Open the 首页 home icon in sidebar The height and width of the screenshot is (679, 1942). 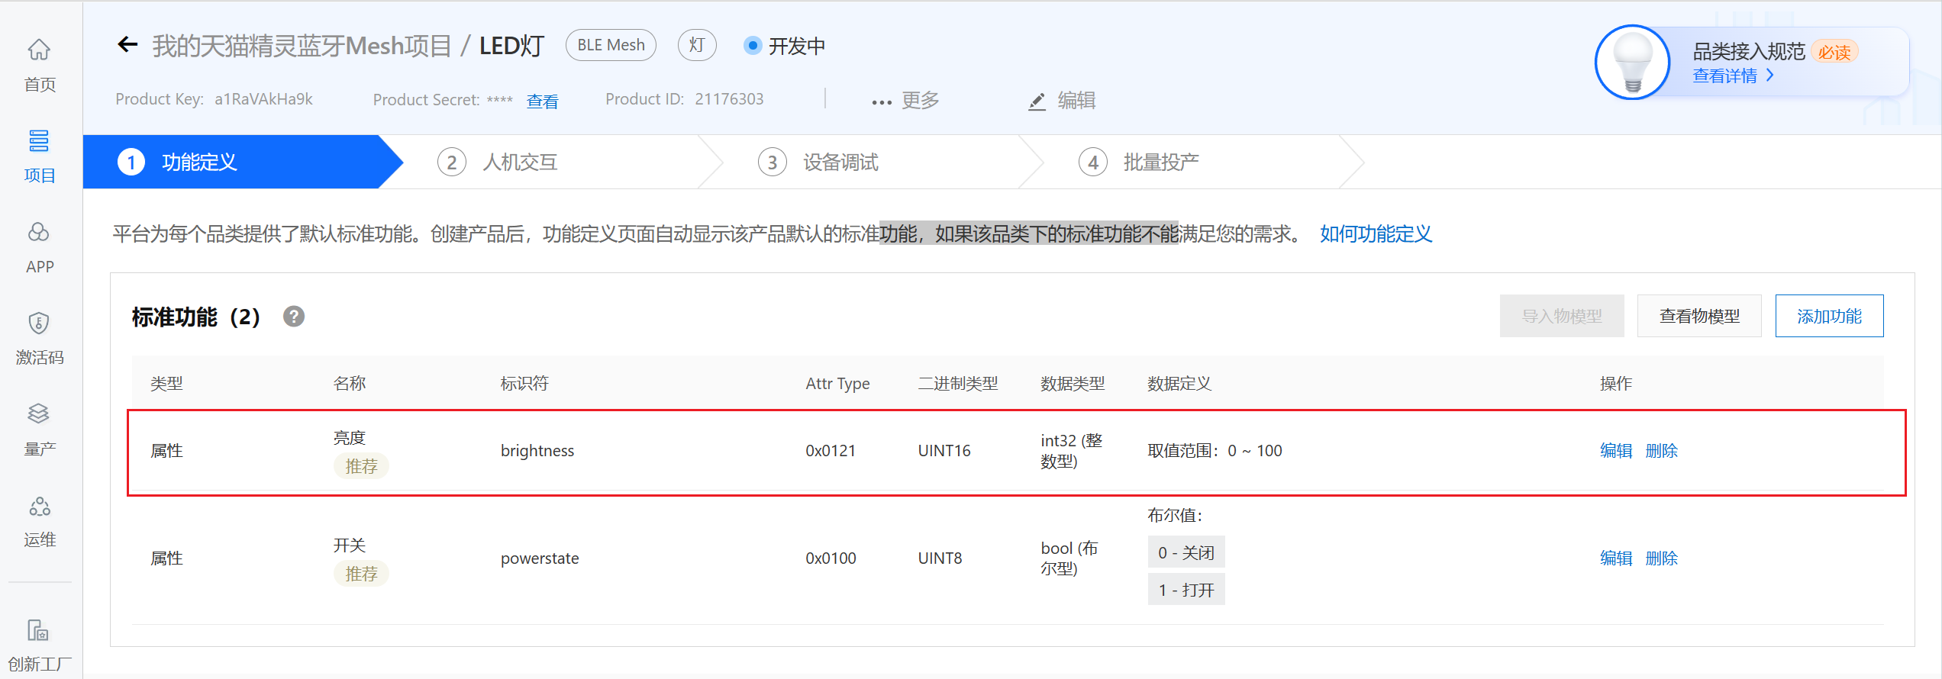click(x=39, y=50)
